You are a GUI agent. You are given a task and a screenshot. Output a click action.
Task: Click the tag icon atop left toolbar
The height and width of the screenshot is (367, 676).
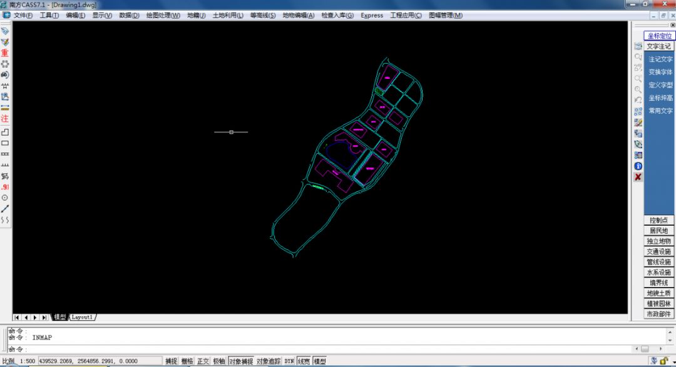coord(5,31)
